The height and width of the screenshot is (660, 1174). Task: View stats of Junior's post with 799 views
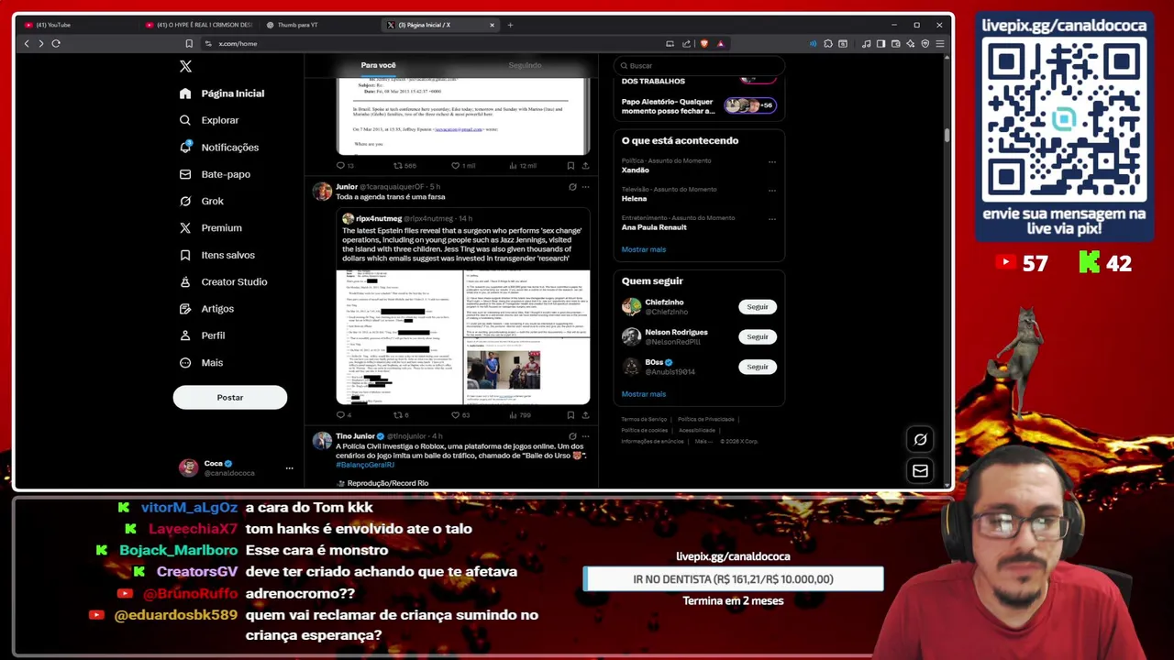[520, 415]
